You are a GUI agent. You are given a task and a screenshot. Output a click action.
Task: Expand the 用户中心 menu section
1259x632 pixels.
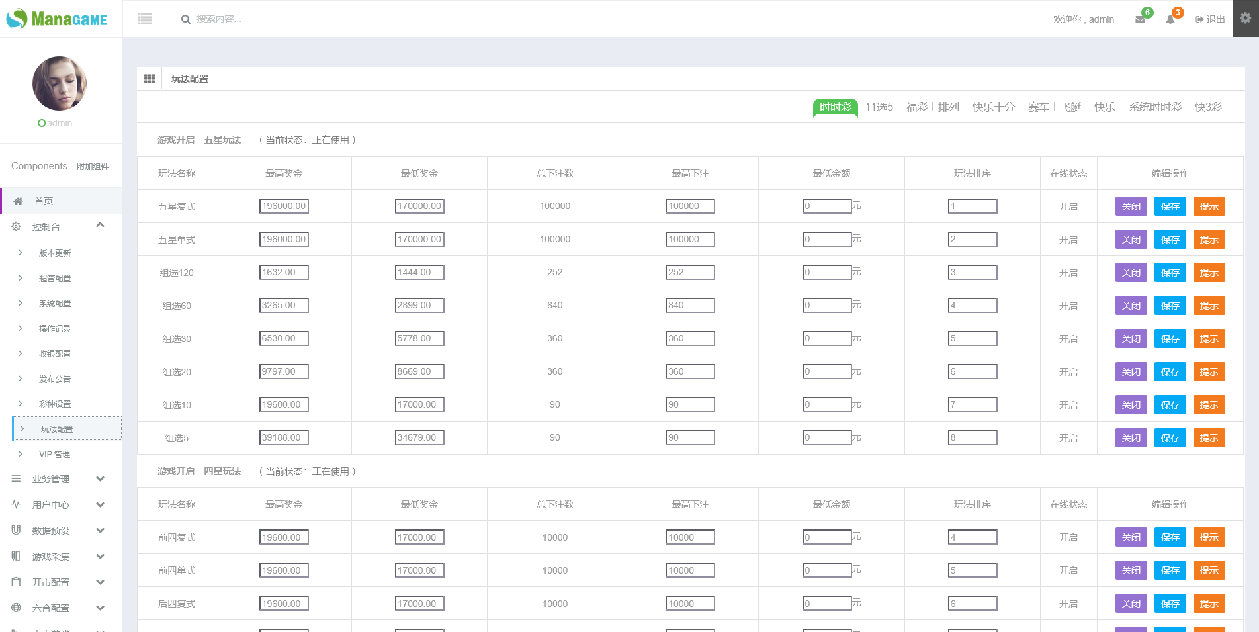click(100, 505)
